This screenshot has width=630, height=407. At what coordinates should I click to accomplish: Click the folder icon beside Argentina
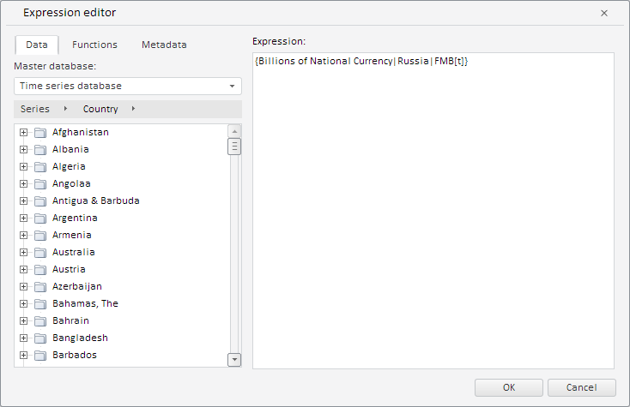pos(39,218)
